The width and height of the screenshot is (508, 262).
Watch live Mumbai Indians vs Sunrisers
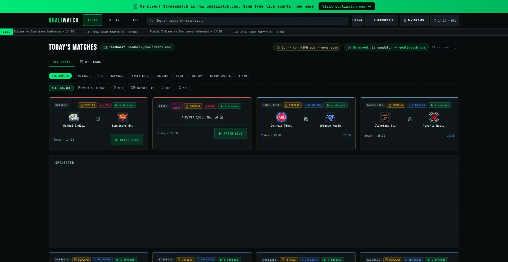127,140
